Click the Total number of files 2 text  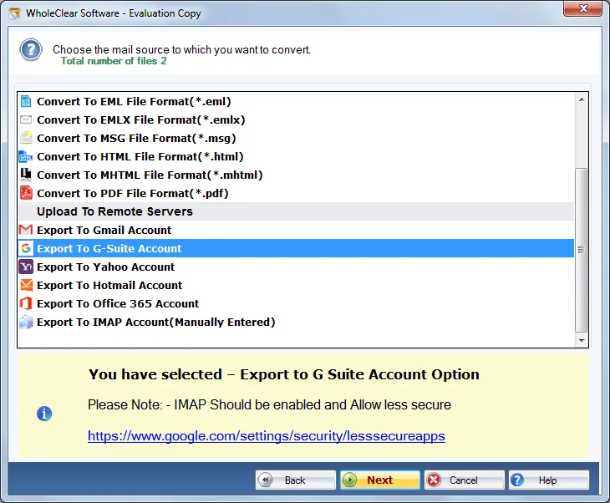(x=113, y=61)
